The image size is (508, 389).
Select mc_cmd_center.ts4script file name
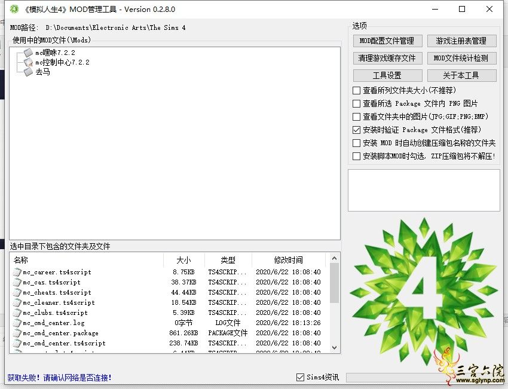tap(64, 343)
